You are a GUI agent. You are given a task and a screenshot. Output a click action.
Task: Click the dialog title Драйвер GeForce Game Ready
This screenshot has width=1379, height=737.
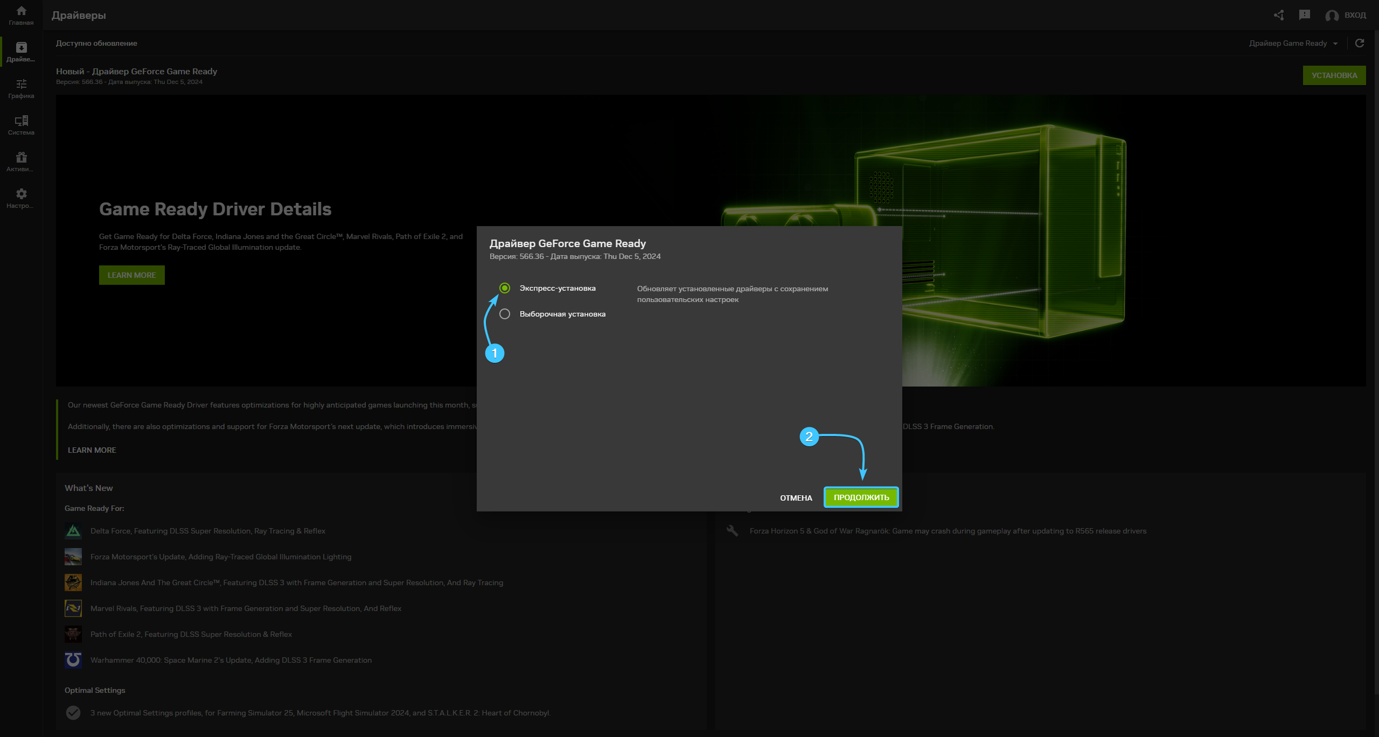click(568, 243)
